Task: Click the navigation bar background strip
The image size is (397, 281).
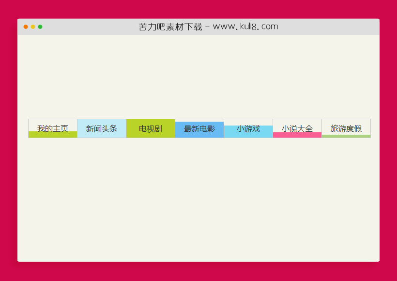Action: tap(198, 128)
